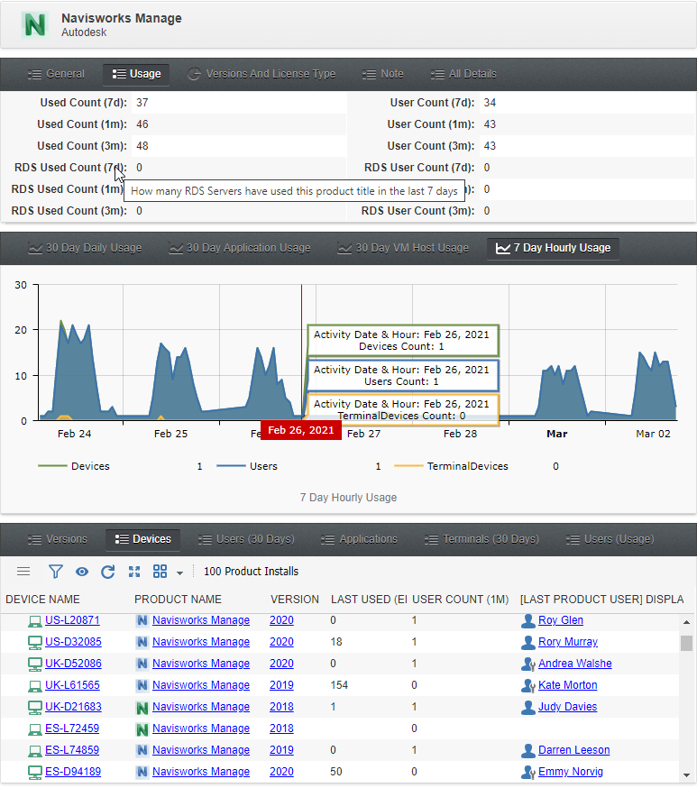Select 7 Day Hourly Usage chart tab
This screenshot has width=697, height=788.
(553, 248)
